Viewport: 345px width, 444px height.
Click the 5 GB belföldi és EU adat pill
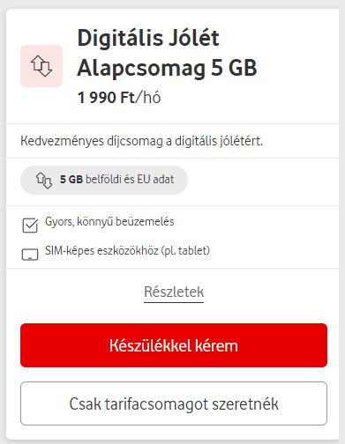104,180
